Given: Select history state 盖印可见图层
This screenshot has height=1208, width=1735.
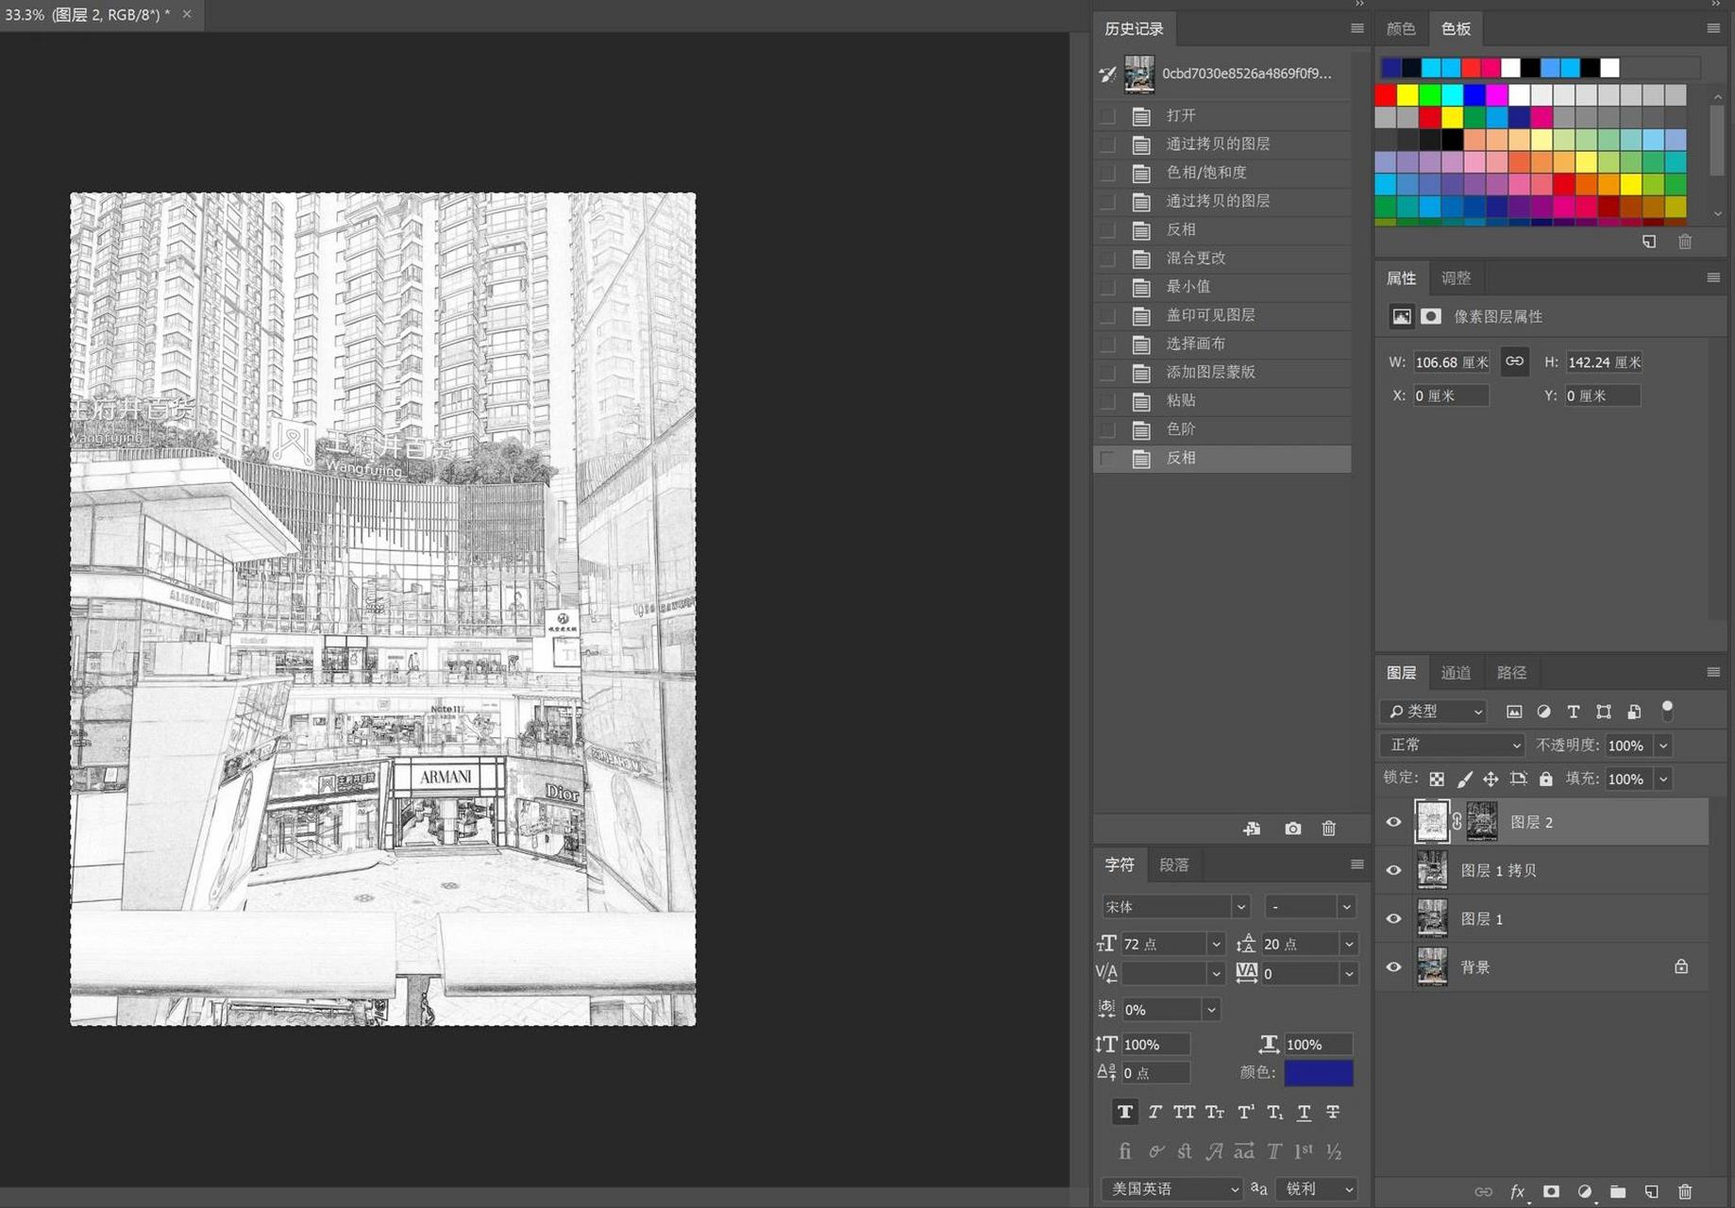Looking at the screenshot, I should tap(1222, 315).
